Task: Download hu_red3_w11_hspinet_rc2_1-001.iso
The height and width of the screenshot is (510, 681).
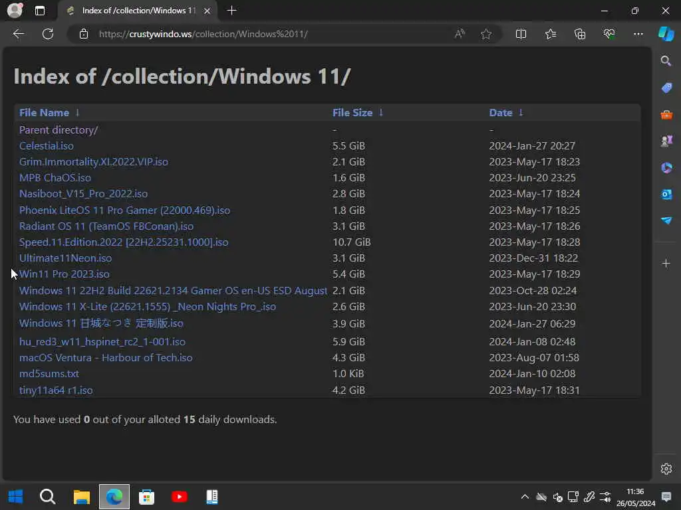Action: pos(102,342)
